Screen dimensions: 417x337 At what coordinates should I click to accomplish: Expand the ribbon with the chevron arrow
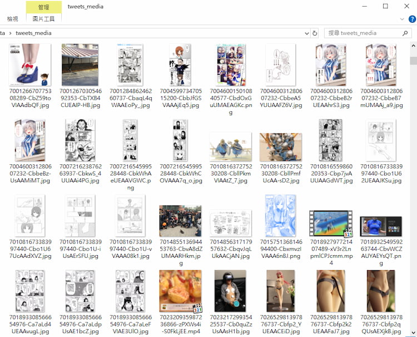tap(403, 19)
